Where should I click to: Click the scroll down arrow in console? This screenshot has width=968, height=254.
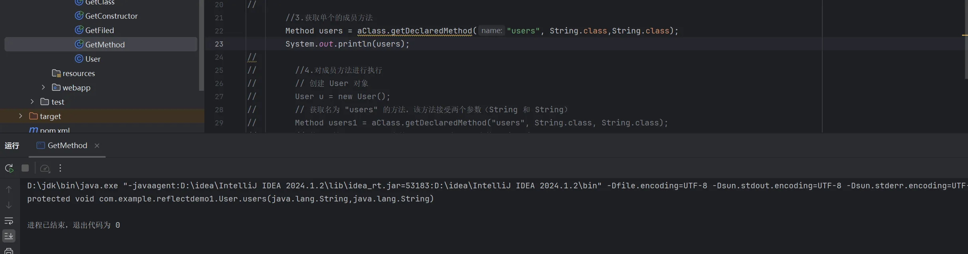coord(9,205)
